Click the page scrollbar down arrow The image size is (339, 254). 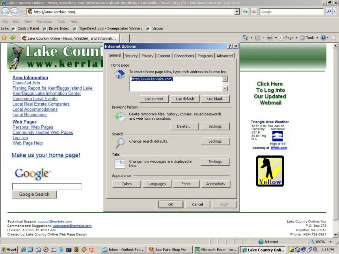pos(335,235)
